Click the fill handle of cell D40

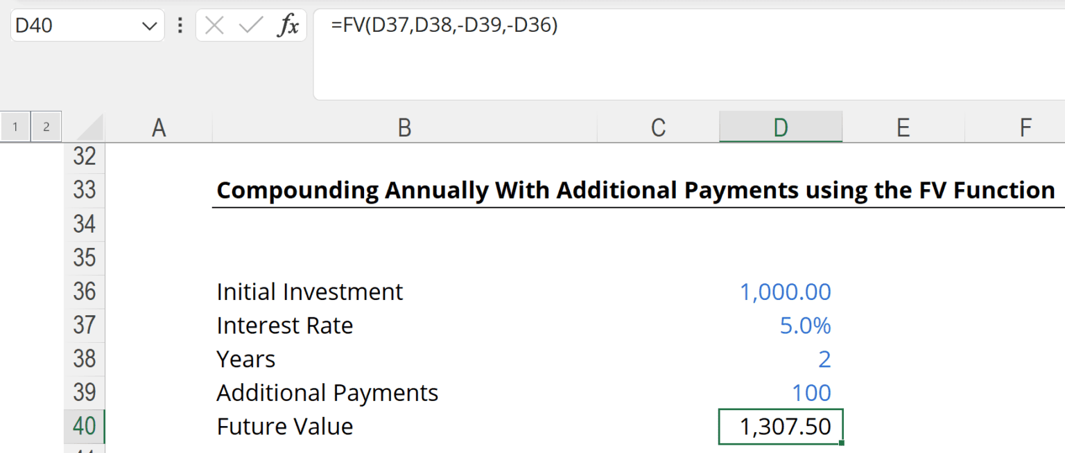coord(841,441)
